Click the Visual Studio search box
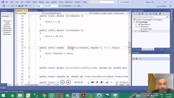Viewport: 174px width, 98px height. (x=103, y=2)
